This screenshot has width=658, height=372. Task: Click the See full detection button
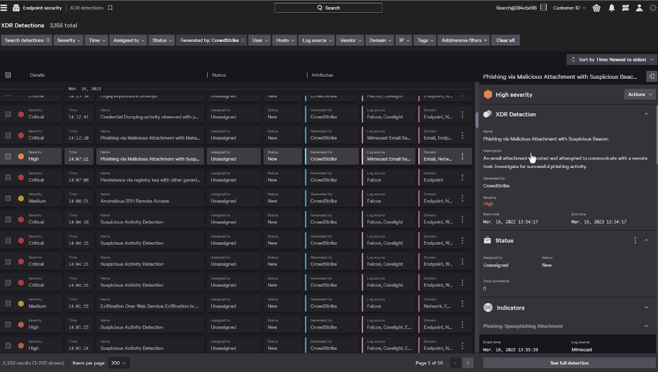point(569,363)
